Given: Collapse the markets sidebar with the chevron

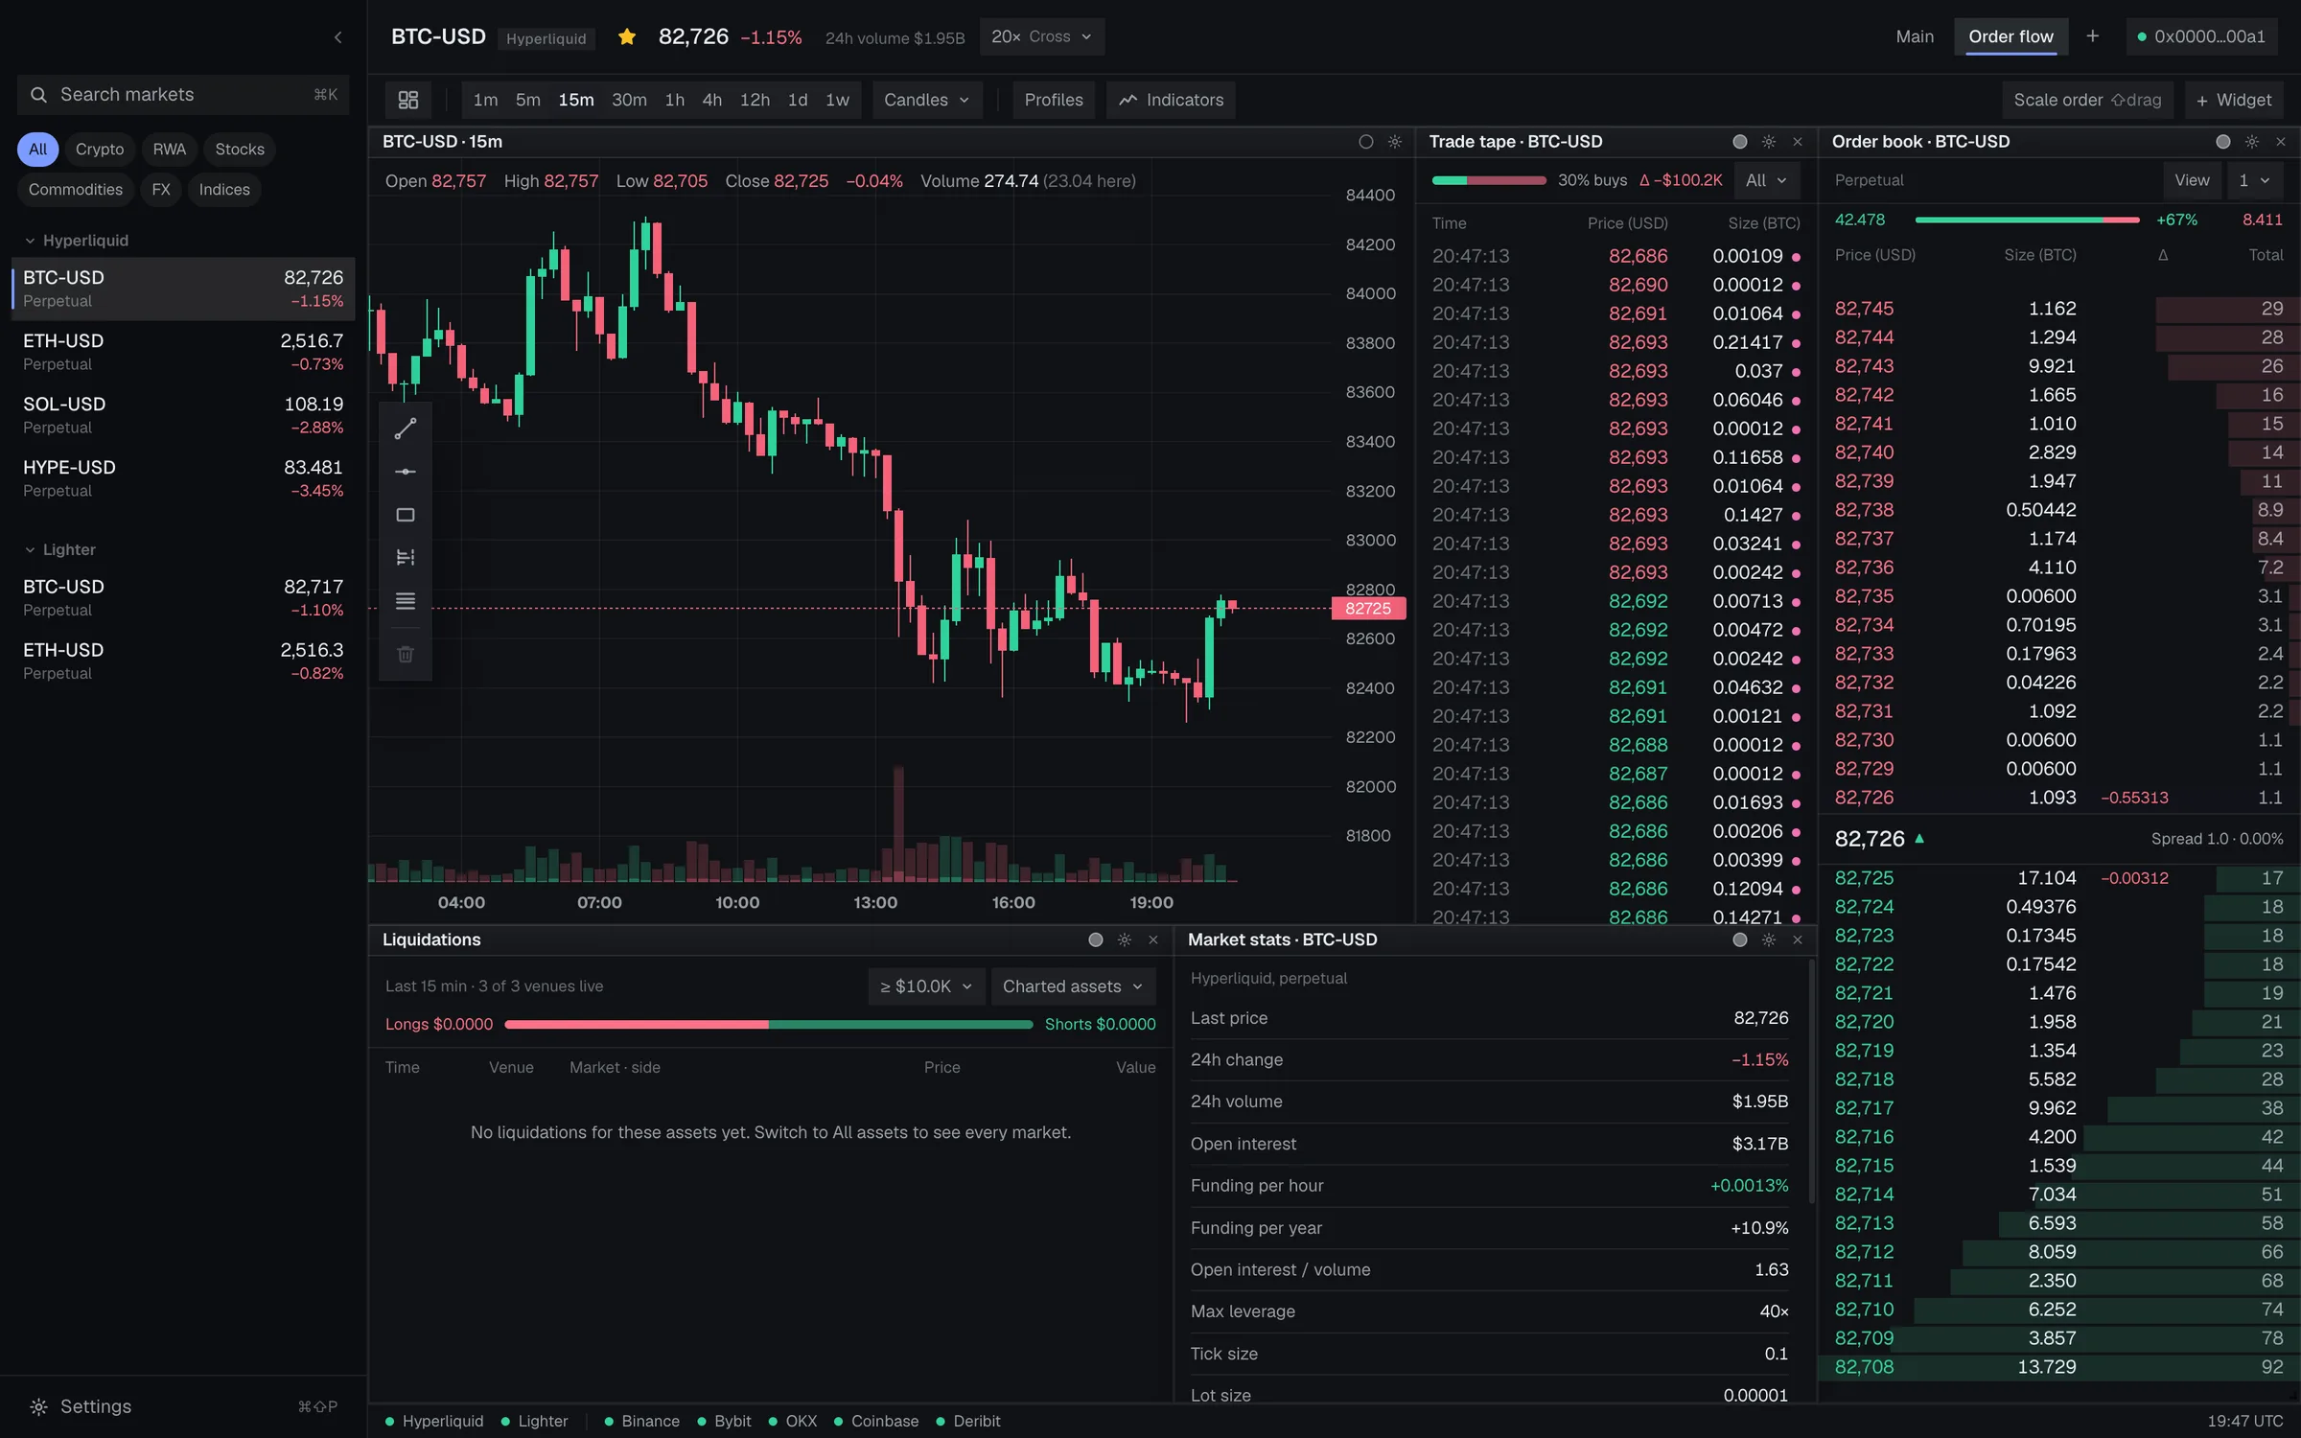Looking at the screenshot, I should pos(337,37).
